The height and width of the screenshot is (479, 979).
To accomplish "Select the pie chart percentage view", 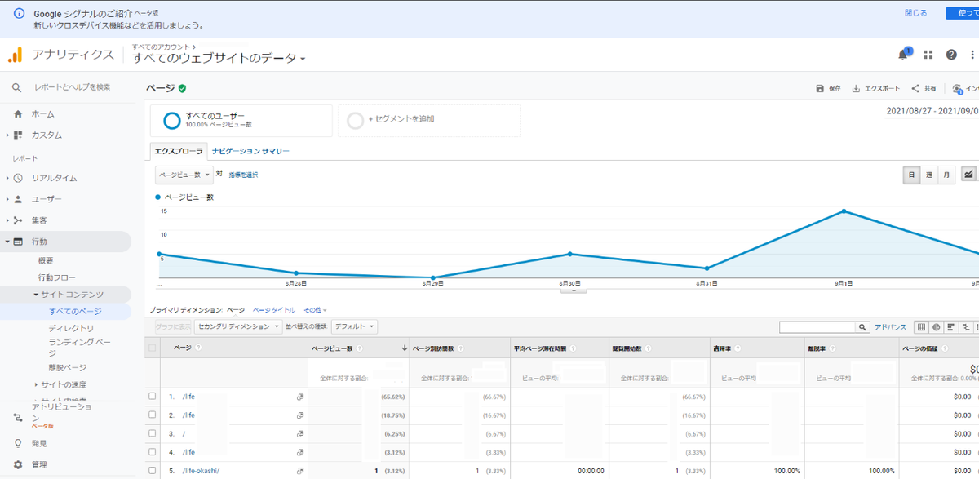I will tap(936, 327).
